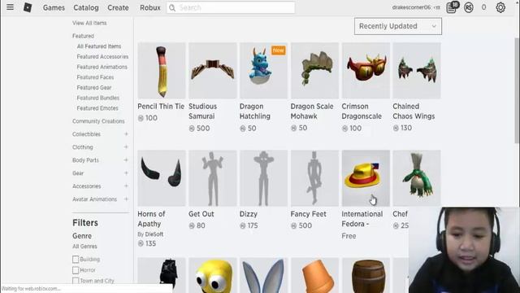Expand the Accessories category

tap(126, 186)
